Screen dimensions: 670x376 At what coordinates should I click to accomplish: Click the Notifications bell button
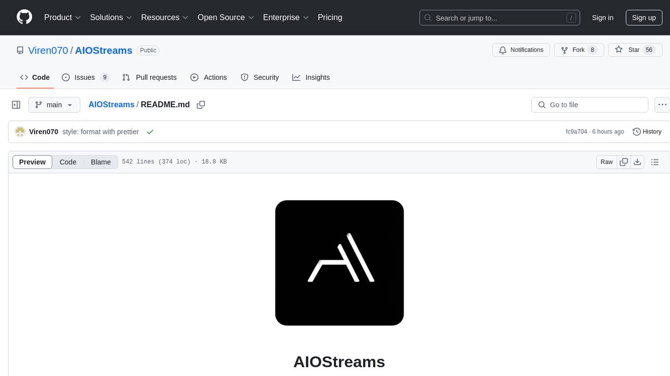[x=521, y=50]
